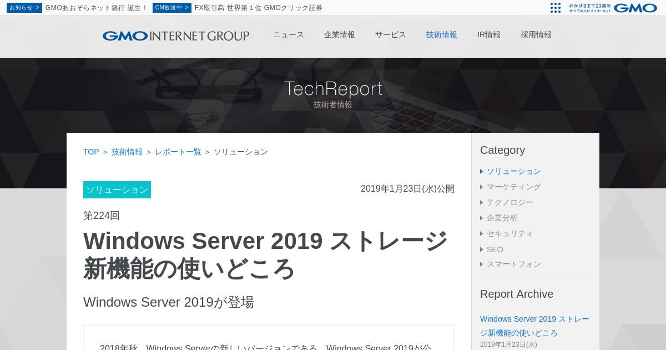Screen dimensions: 666x350
Task: Open the 採用情報 menu
Action: click(x=536, y=34)
